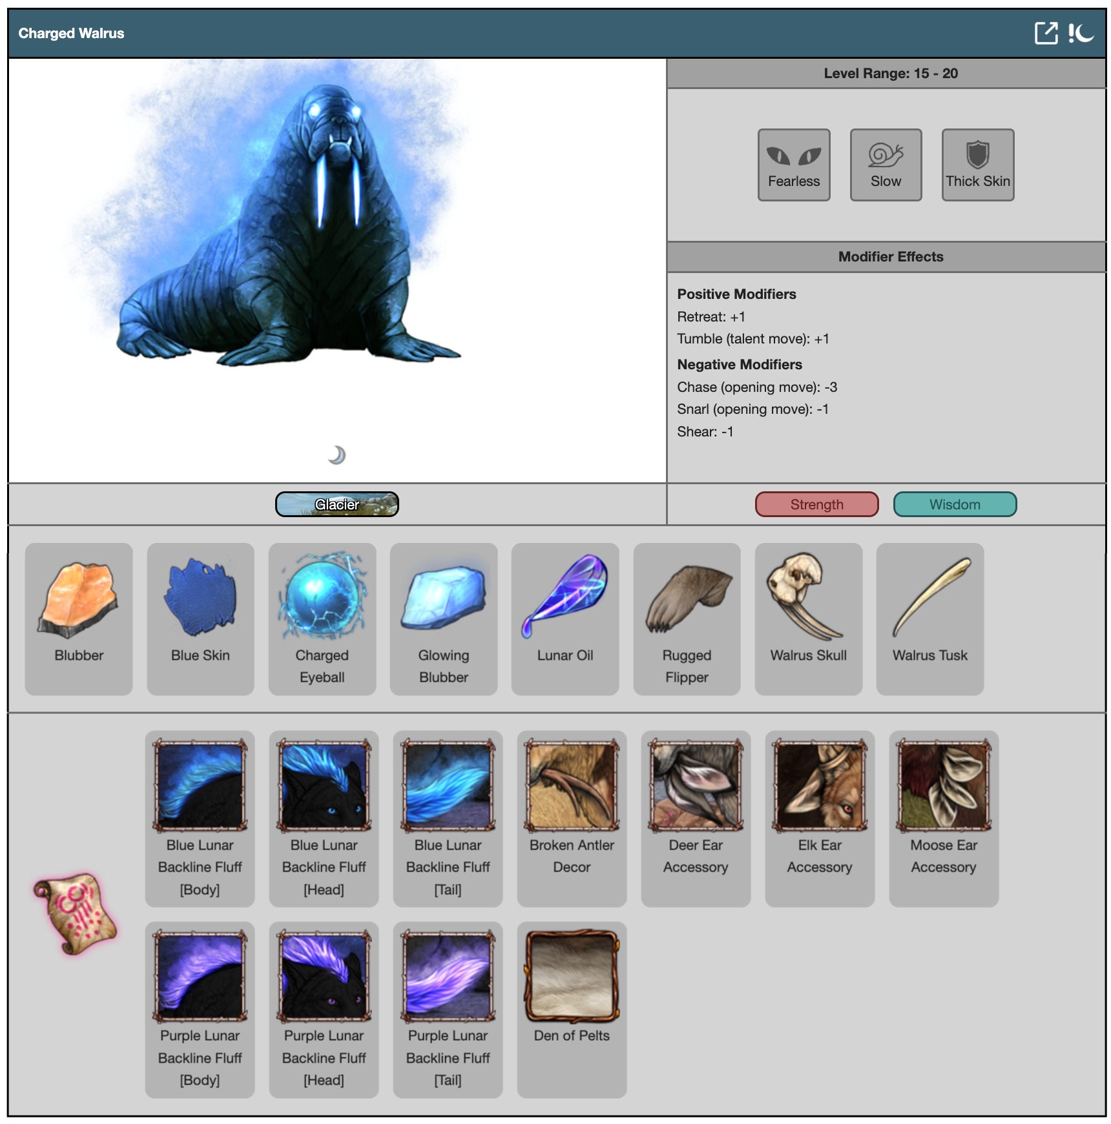Screen dimensions: 1111x1124
Task: Open the Den of Pelts background
Action: (572, 976)
